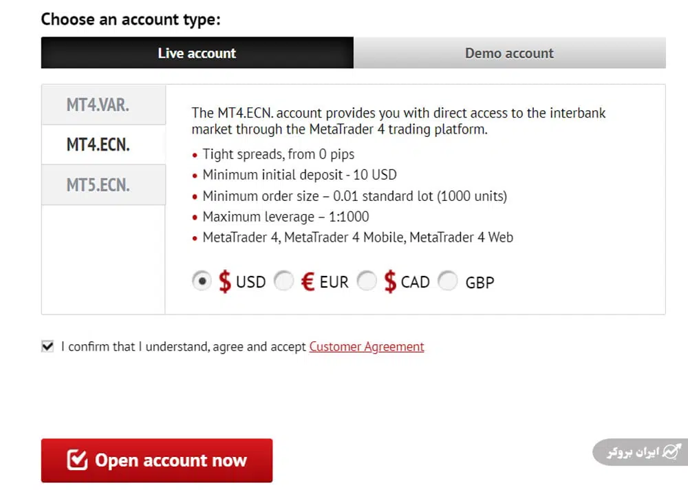The height and width of the screenshot is (490, 688).
Task: Click the red dollar icon for CAD
Action: click(x=390, y=281)
